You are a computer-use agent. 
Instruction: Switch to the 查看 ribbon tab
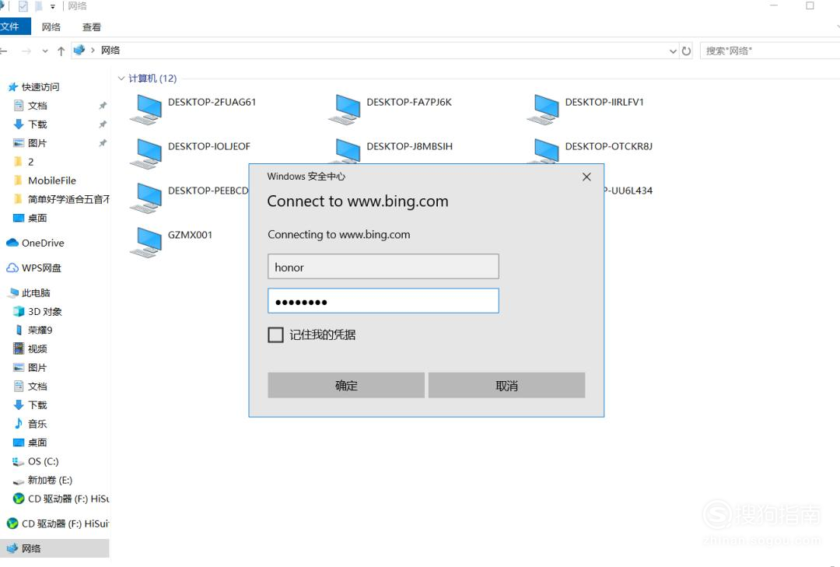92,26
